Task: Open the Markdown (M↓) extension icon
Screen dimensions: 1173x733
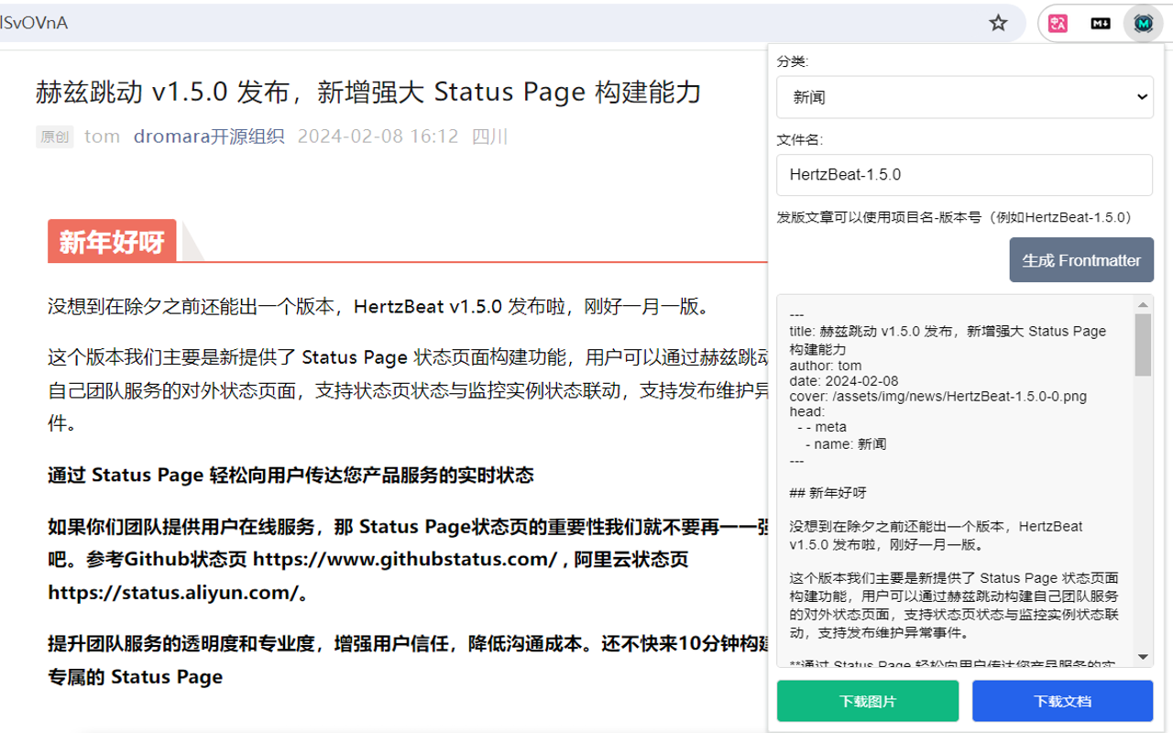Action: [x=1101, y=23]
